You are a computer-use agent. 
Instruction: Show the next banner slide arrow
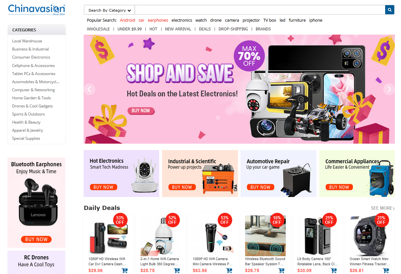click(389, 89)
